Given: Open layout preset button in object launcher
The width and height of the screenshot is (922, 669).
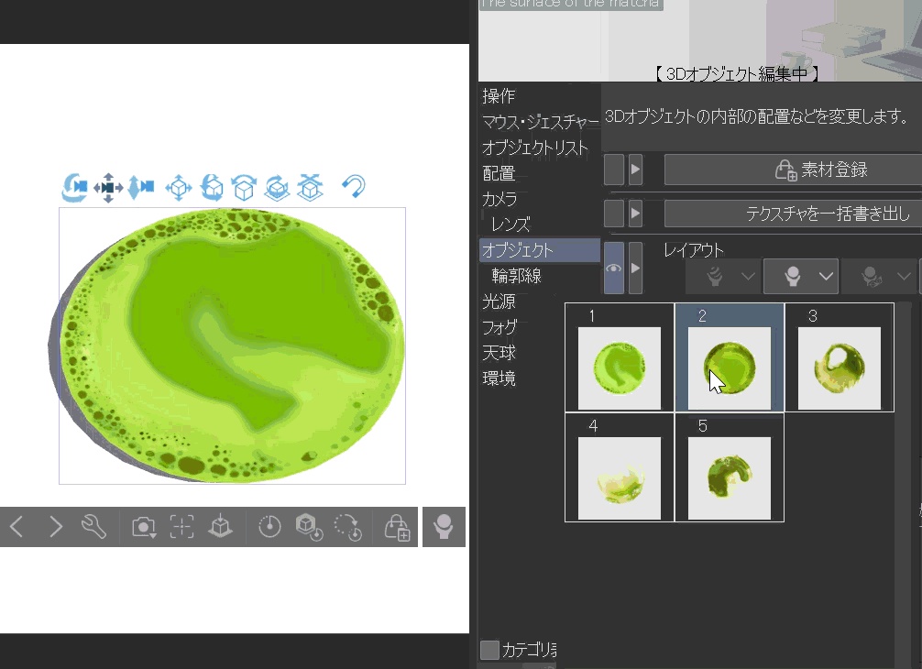Looking at the screenshot, I should point(444,527).
